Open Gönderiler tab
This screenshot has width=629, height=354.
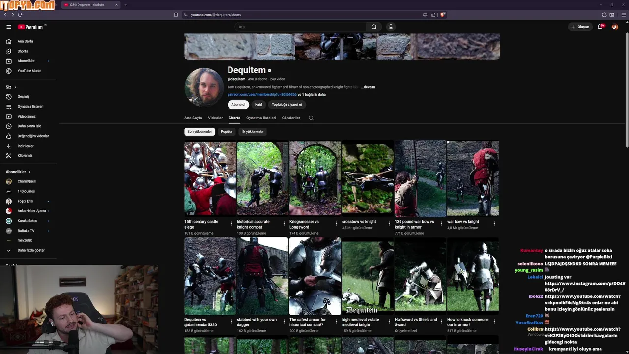click(x=291, y=118)
